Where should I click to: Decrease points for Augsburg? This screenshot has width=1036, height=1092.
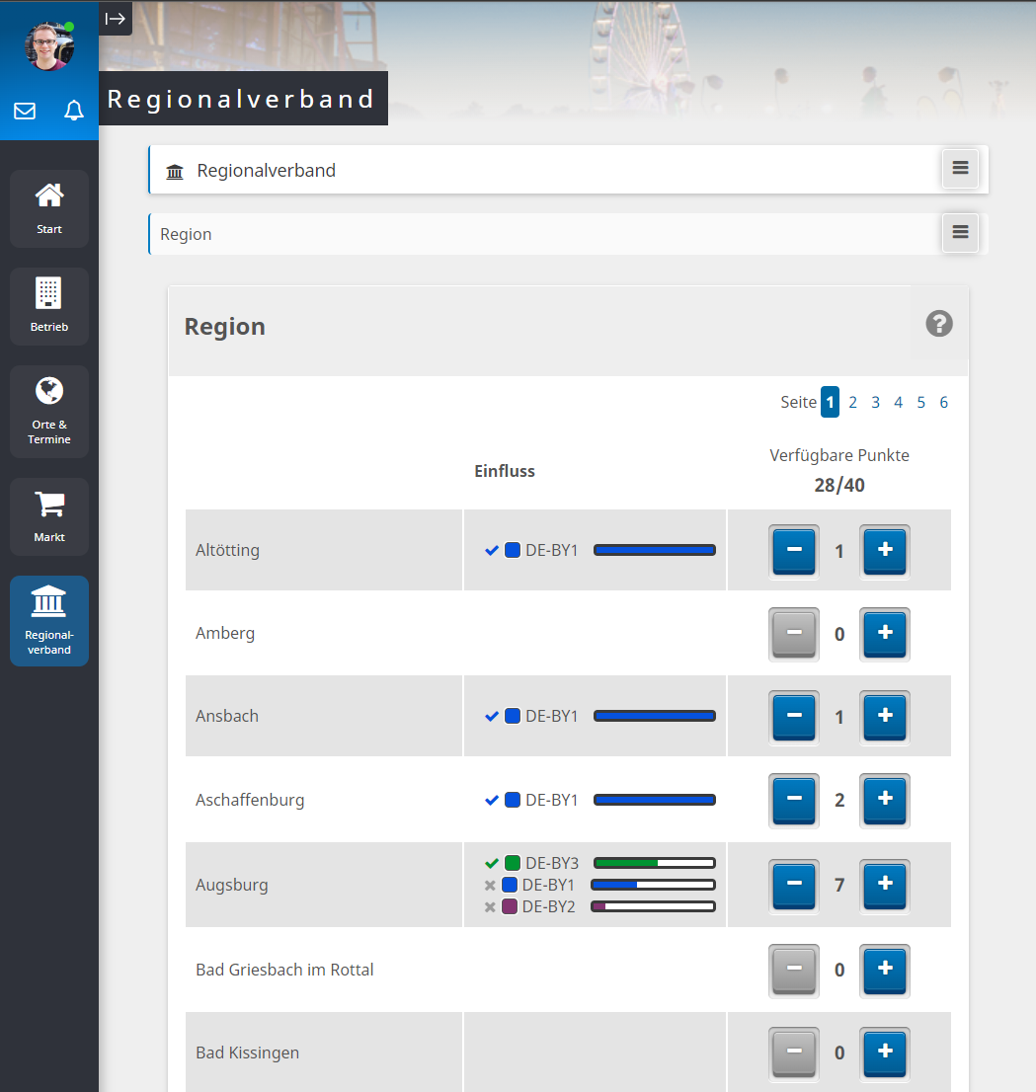click(794, 885)
